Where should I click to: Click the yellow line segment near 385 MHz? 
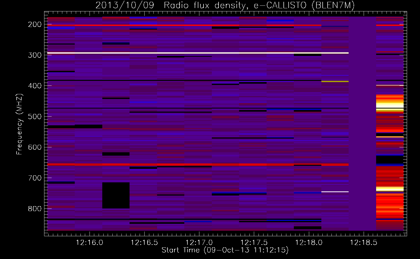point(335,82)
